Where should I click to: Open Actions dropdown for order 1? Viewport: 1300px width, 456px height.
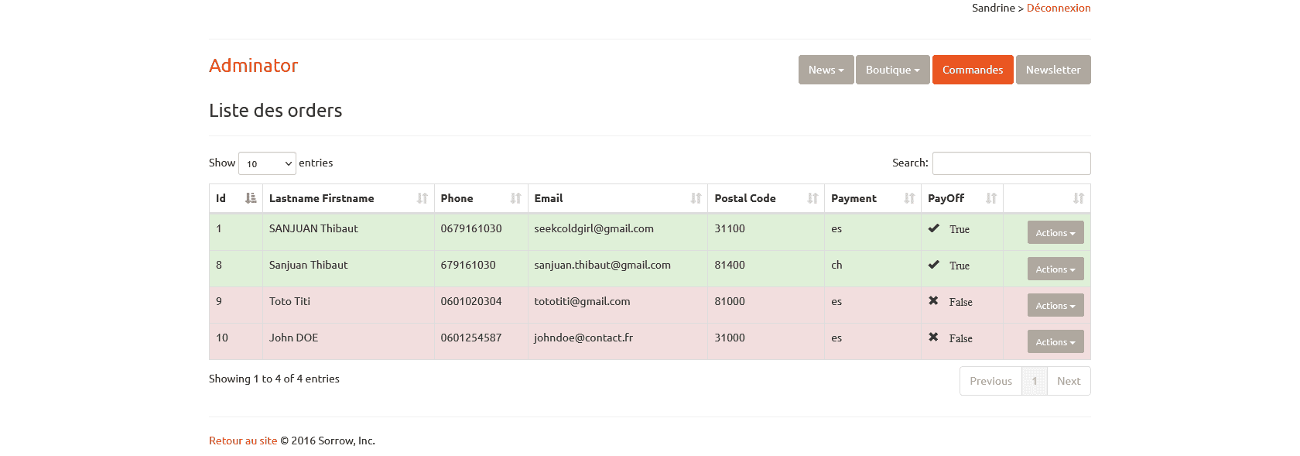1055,232
